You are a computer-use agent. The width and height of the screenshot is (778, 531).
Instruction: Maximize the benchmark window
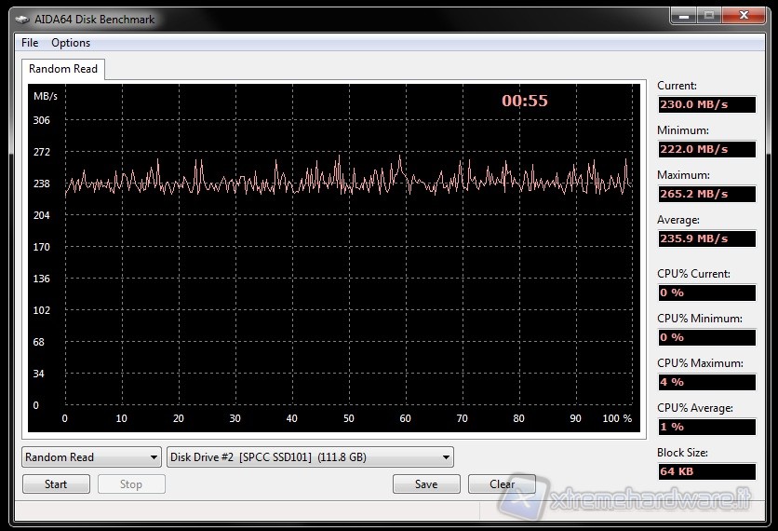709,16
